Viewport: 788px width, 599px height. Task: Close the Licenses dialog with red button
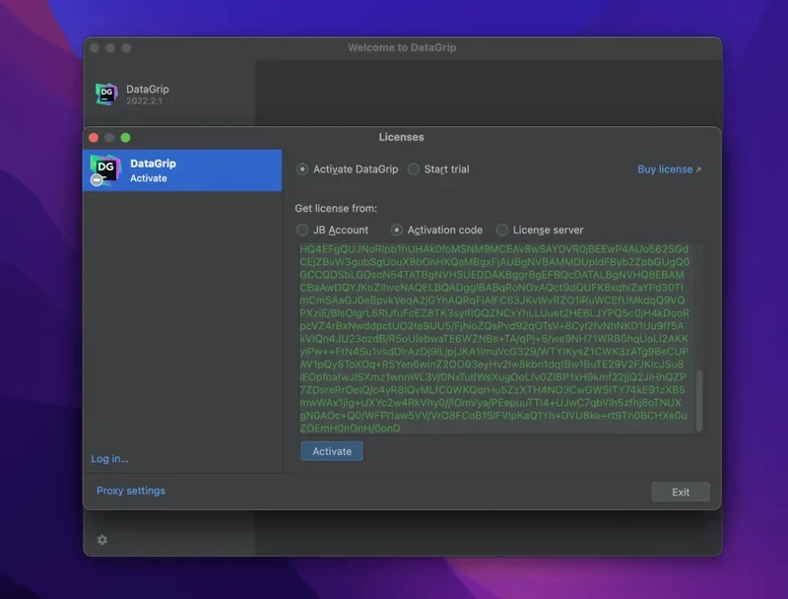(94, 138)
